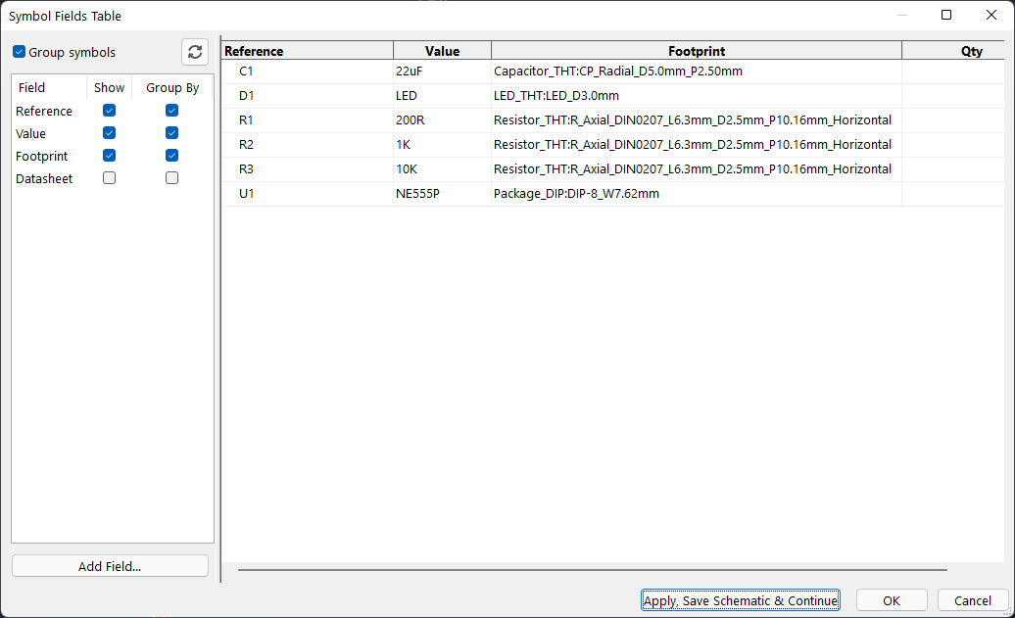Click the LED value cell
This screenshot has width=1015, height=618.
click(442, 96)
